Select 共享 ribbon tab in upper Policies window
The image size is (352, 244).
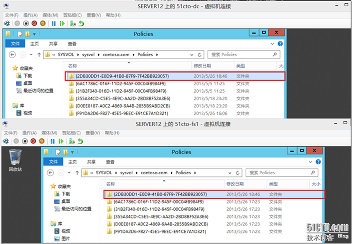[x=53, y=44]
